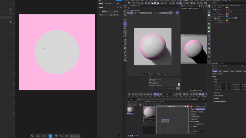Toggle the green enable checkmark on Plane object

tap(230, 12)
